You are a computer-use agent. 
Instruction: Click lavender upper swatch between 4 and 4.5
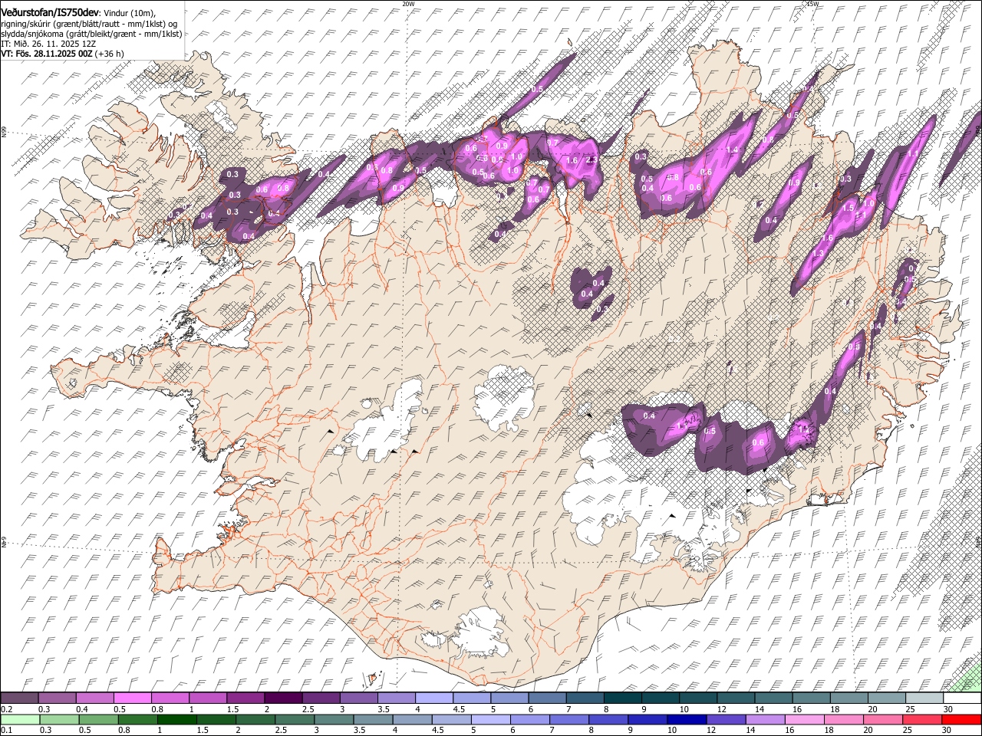point(433,698)
